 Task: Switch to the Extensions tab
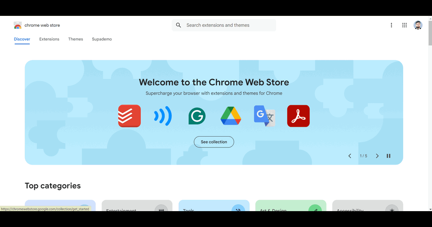click(x=49, y=39)
